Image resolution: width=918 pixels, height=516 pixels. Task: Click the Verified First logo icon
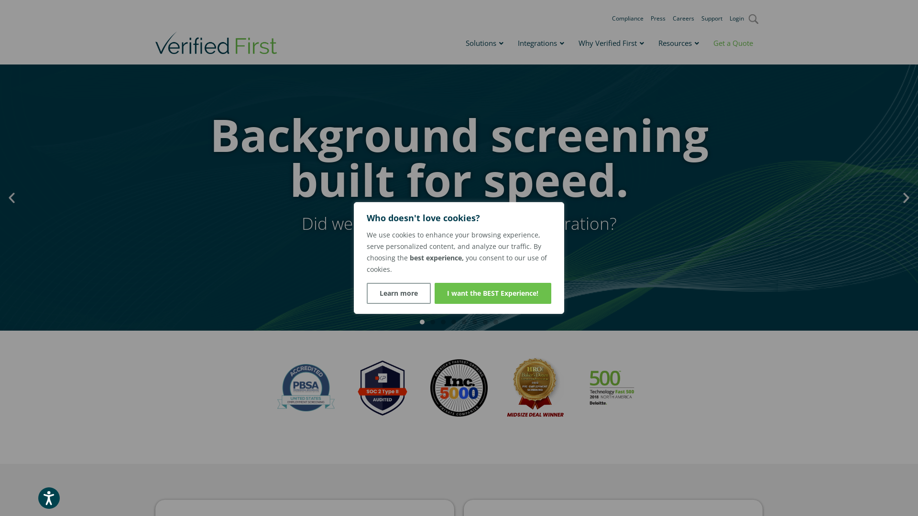click(x=216, y=43)
